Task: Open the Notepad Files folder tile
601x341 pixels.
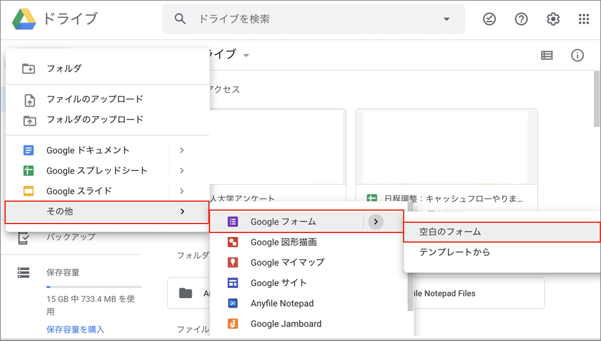Action: click(x=479, y=294)
